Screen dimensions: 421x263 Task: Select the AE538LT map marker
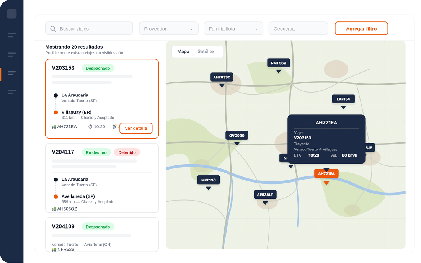click(265, 195)
